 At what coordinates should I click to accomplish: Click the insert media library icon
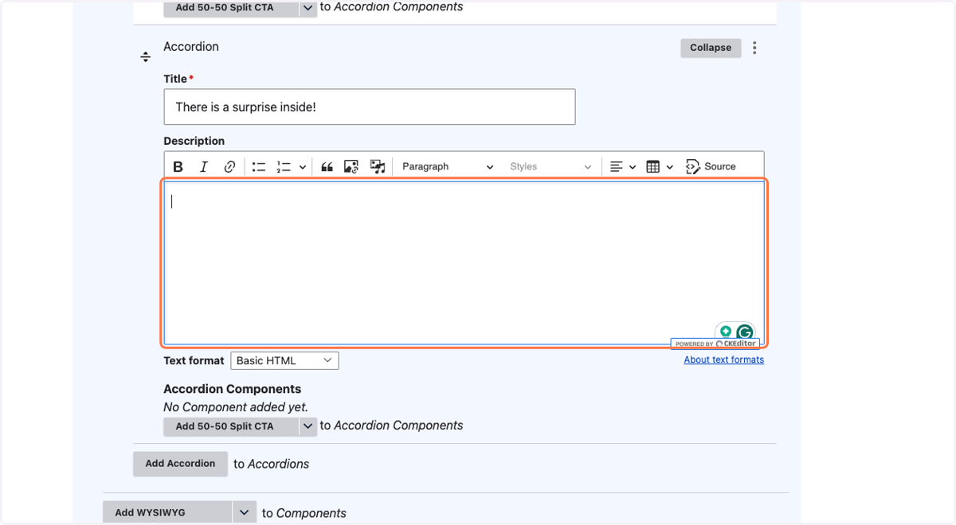pyautogui.click(x=378, y=166)
